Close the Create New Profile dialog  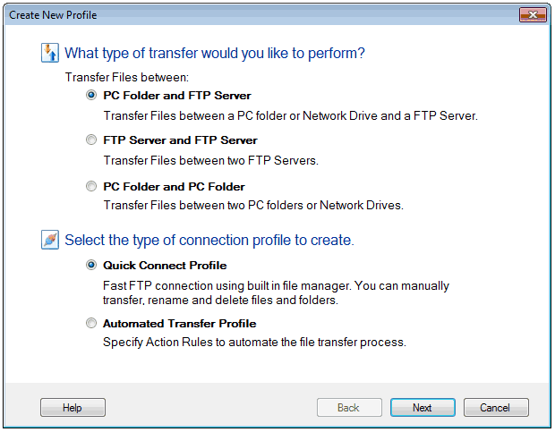[532, 15]
